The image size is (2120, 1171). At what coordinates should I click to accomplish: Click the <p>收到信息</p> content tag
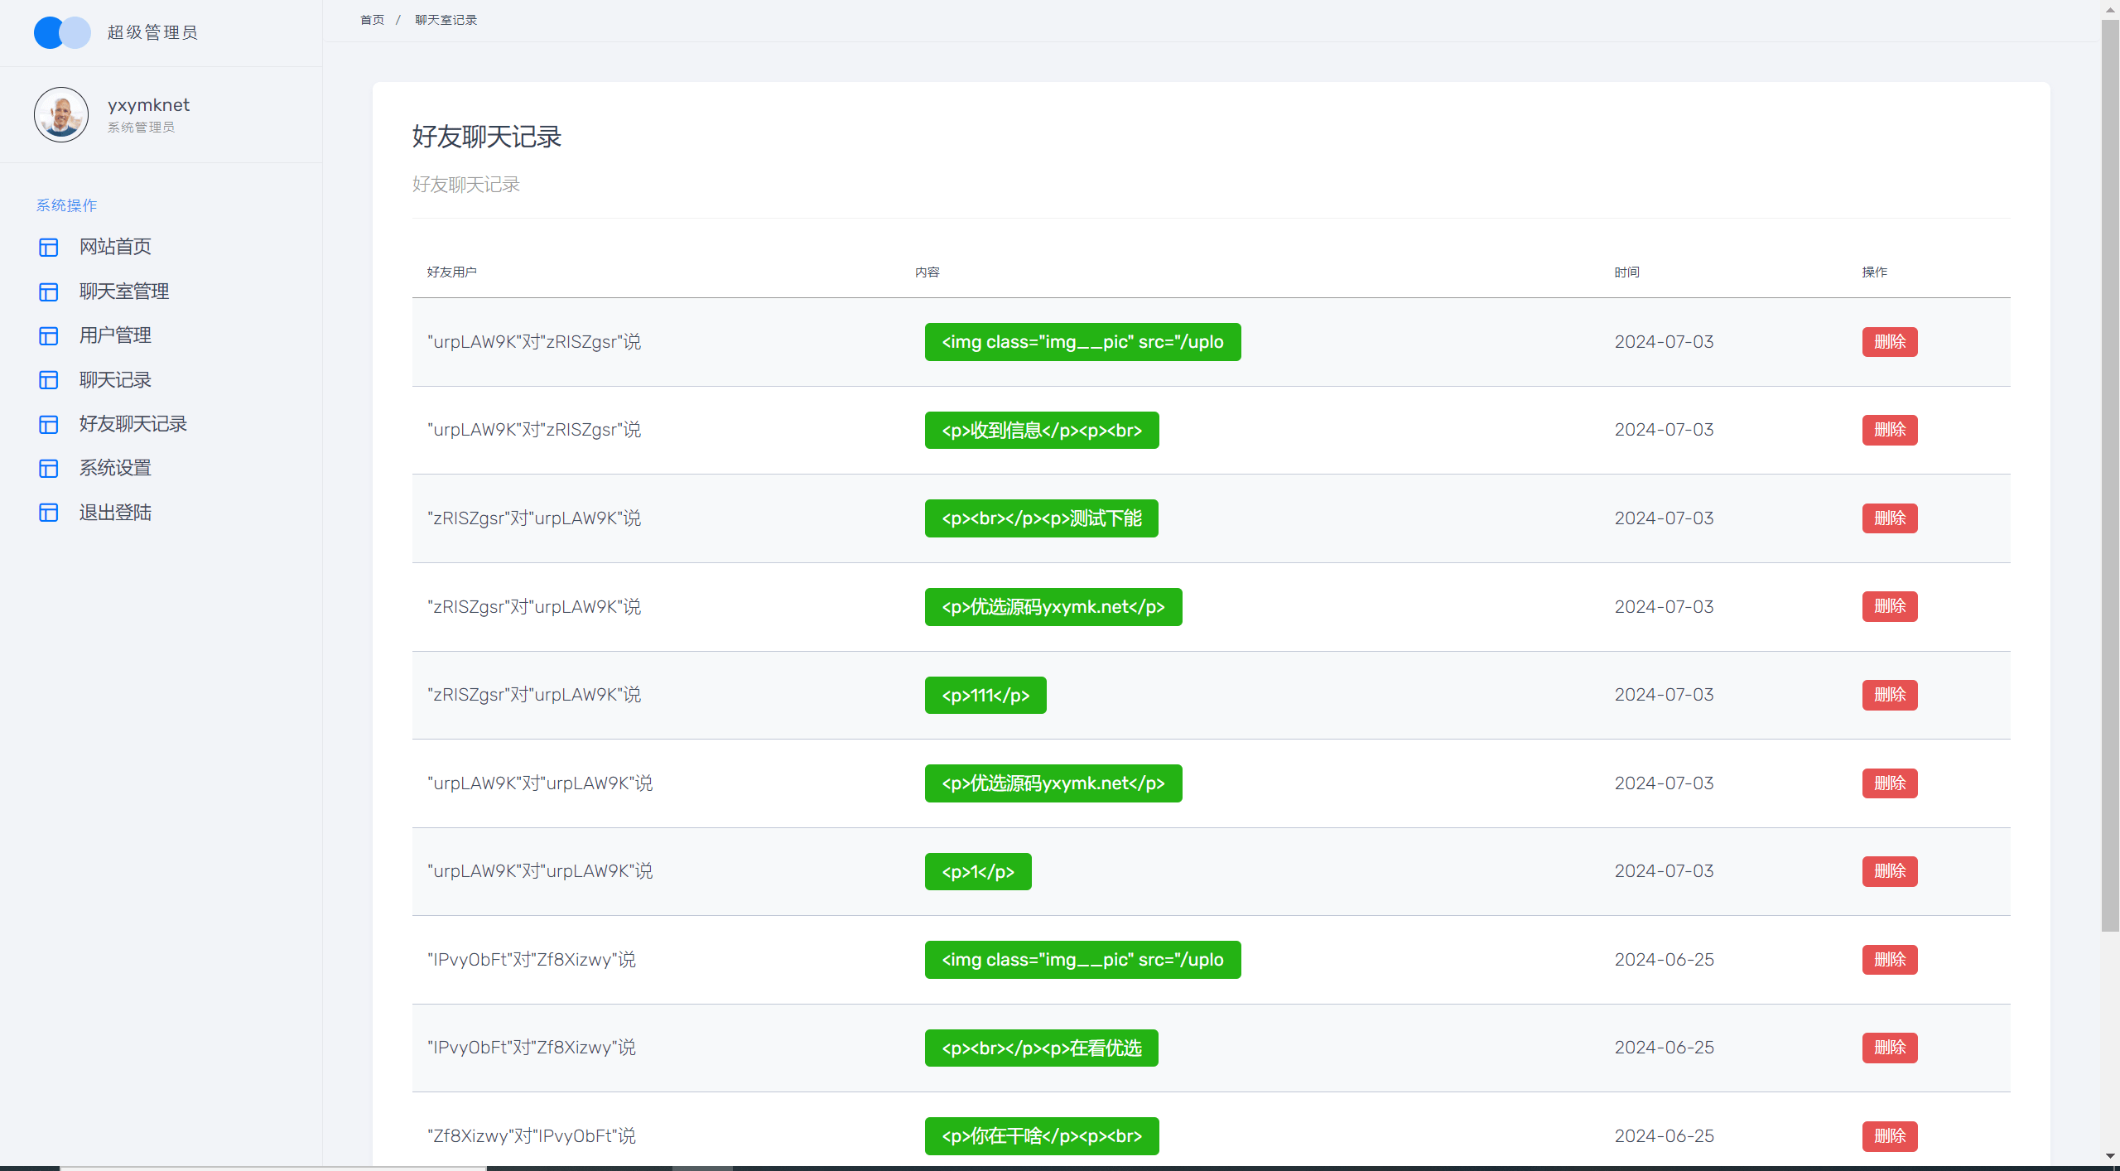1042,430
